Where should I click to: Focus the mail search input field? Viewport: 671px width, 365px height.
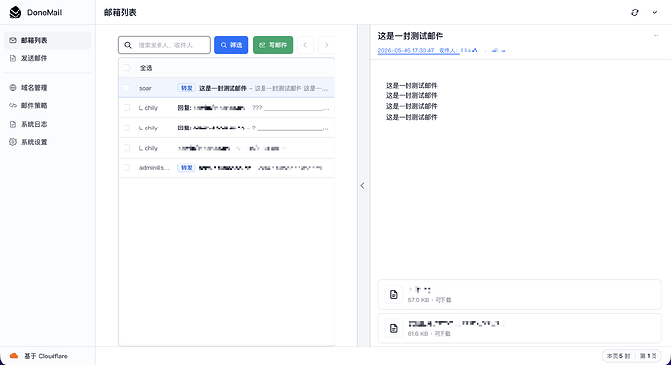(x=164, y=45)
